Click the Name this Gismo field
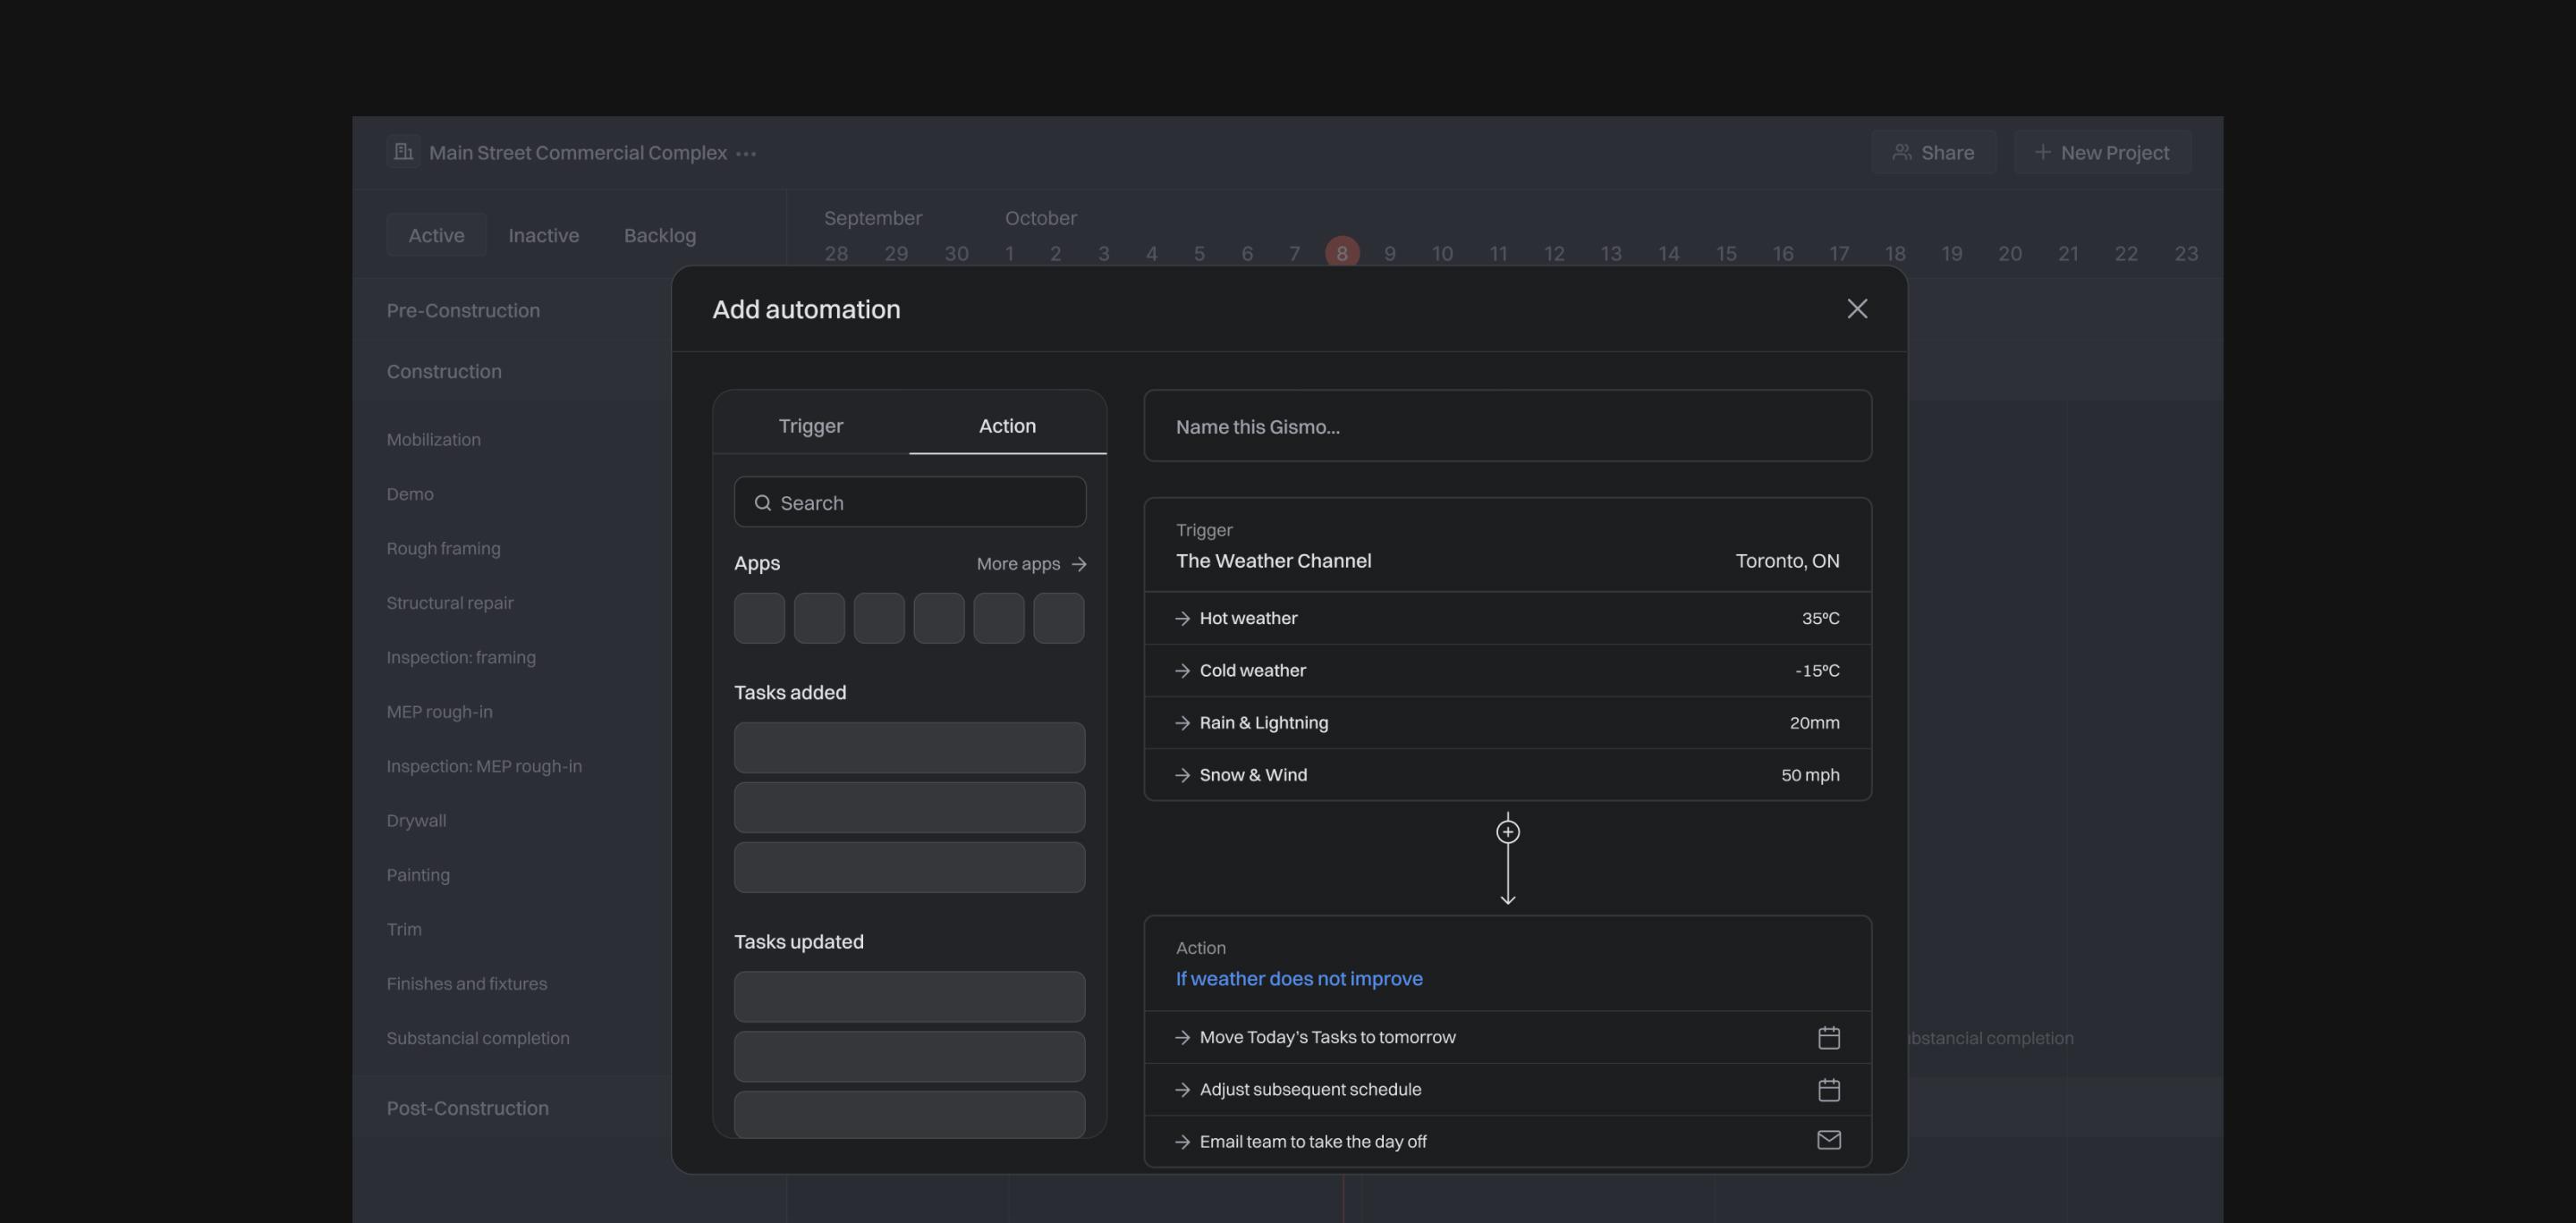Image resolution: width=2576 pixels, height=1223 pixels. tap(1507, 426)
